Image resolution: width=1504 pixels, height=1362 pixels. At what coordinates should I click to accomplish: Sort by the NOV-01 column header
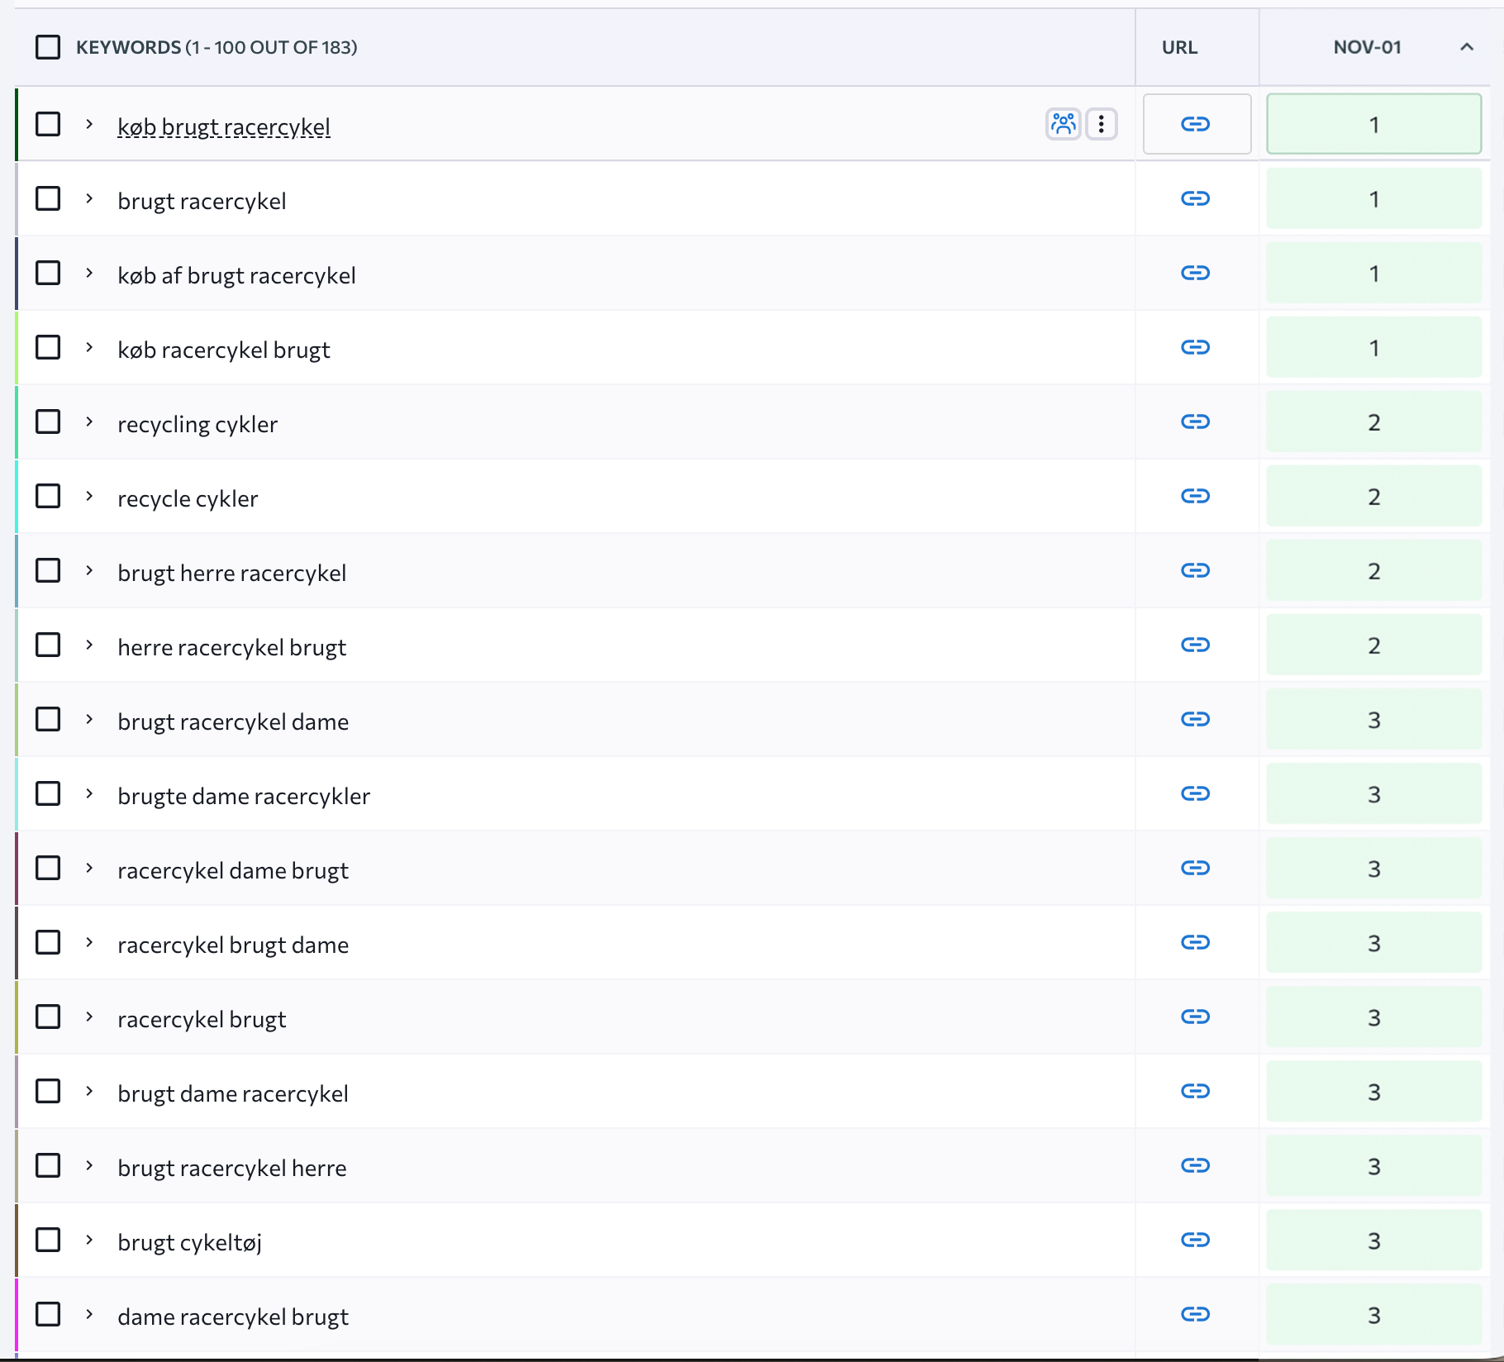click(1367, 47)
